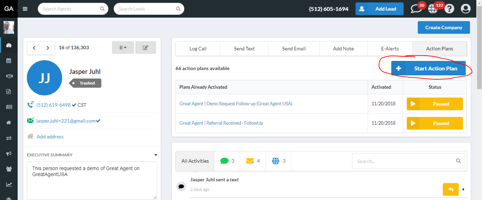The width and height of the screenshot is (482, 200).
Task: Open calendar icon in left sidebar
Action: click(9, 61)
